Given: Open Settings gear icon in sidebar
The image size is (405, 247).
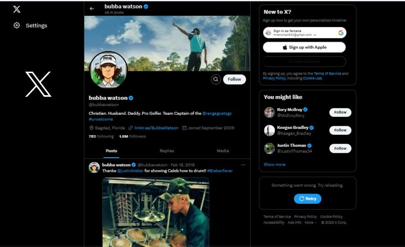Looking at the screenshot, I should tap(17, 25).
